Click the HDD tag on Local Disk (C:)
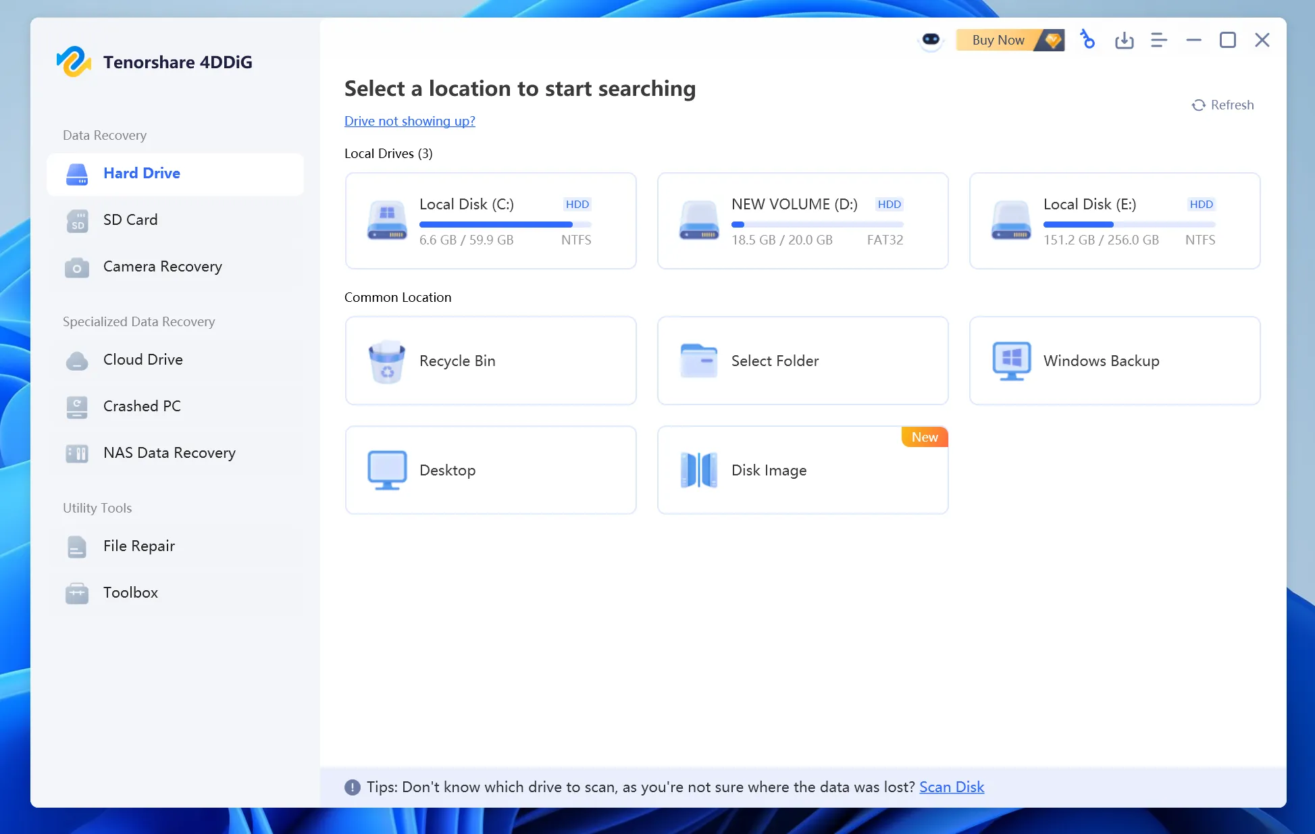The height and width of the screenshot is (834, 1315). tap(577, 204)
